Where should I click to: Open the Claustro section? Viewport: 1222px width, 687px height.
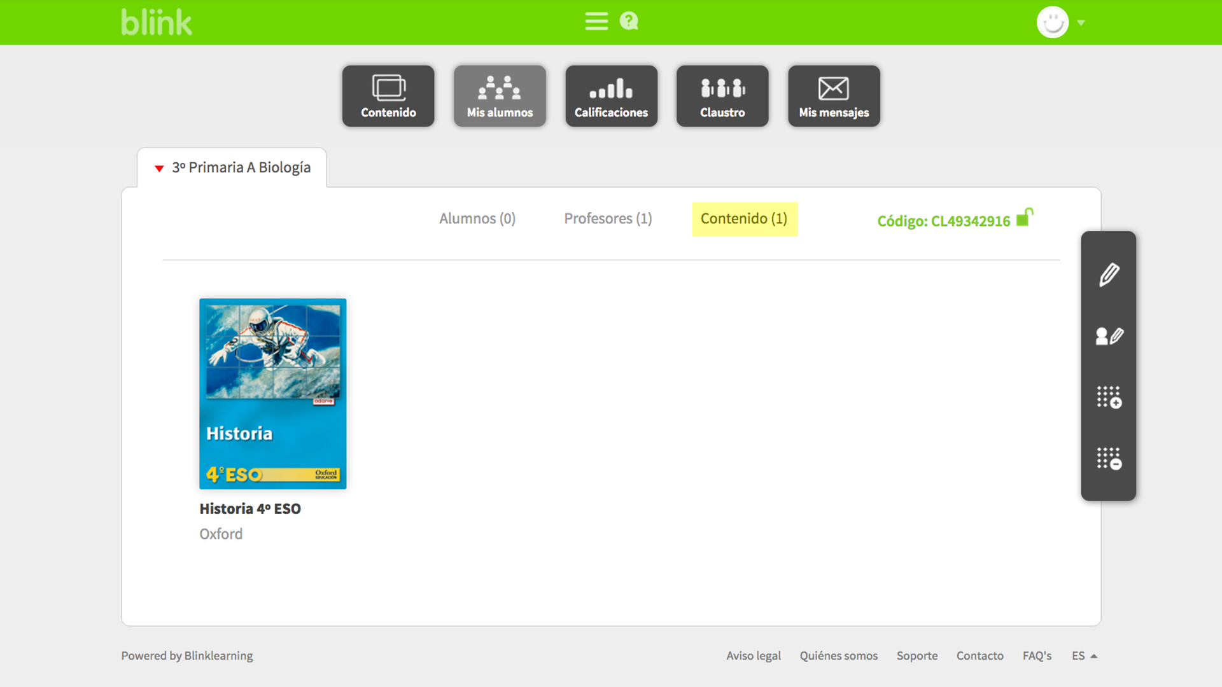(x=722, y=96)
